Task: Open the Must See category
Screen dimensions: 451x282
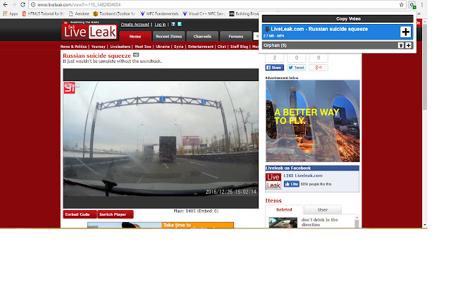Action: pos(143,47)
